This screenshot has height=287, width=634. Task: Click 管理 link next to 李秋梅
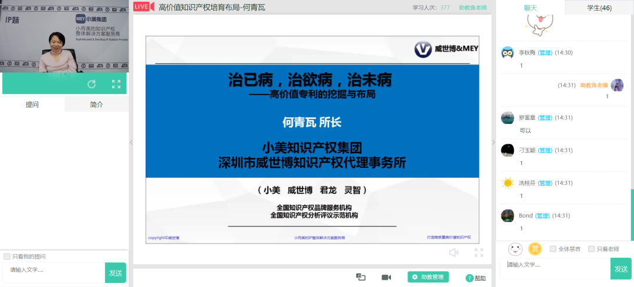pyautogui.click(x=545, y=53)
